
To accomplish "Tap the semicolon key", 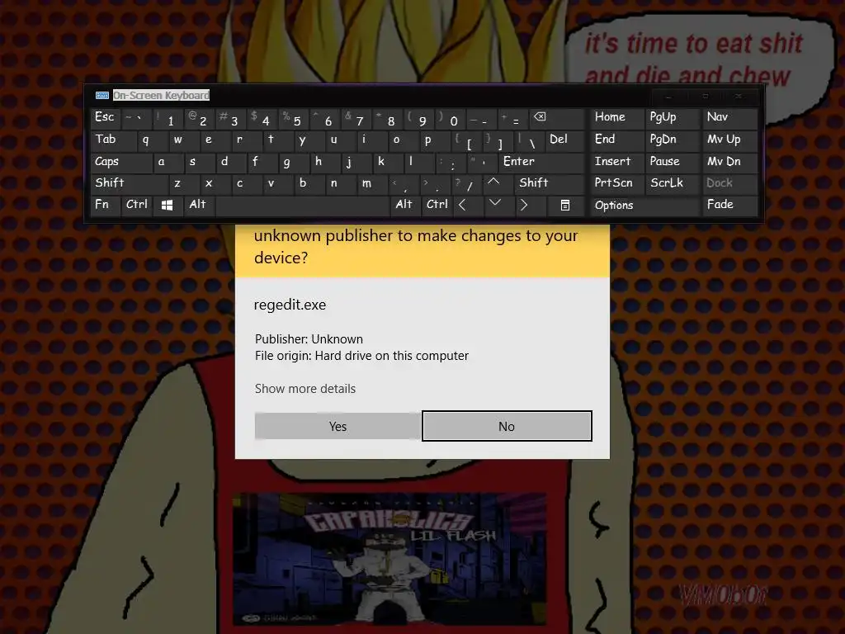I will click(x=450, y=162).
